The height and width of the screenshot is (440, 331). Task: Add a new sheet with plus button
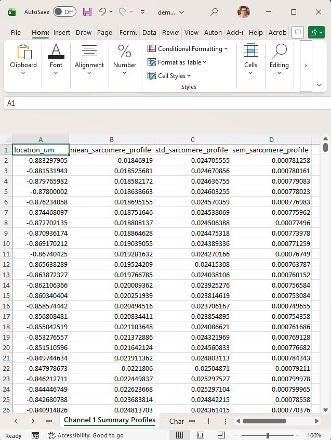(x=208, y=421)
